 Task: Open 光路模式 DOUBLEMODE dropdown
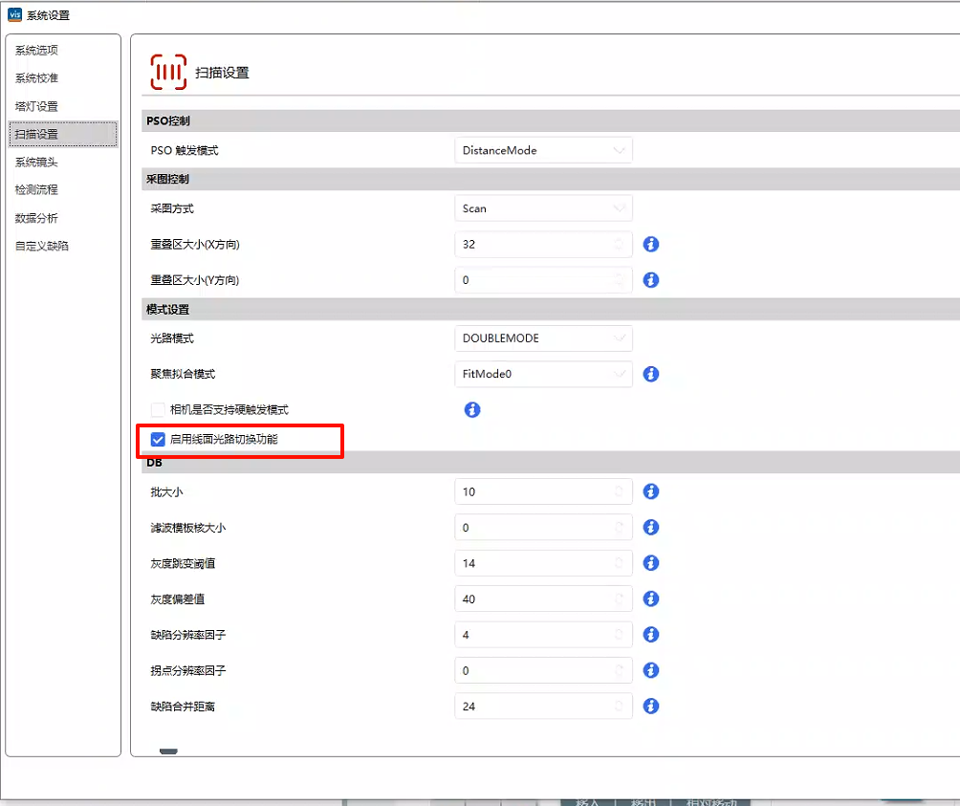point(542,338)
